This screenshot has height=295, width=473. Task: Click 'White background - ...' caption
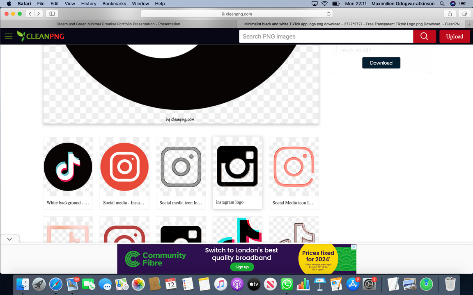coord(68,203)
